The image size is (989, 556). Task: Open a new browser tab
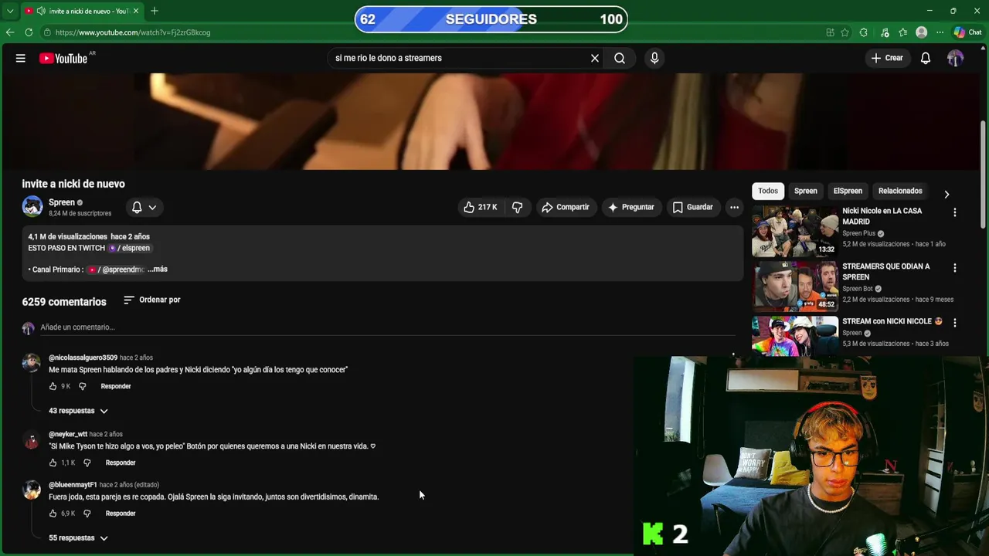(x=155, y=11)
